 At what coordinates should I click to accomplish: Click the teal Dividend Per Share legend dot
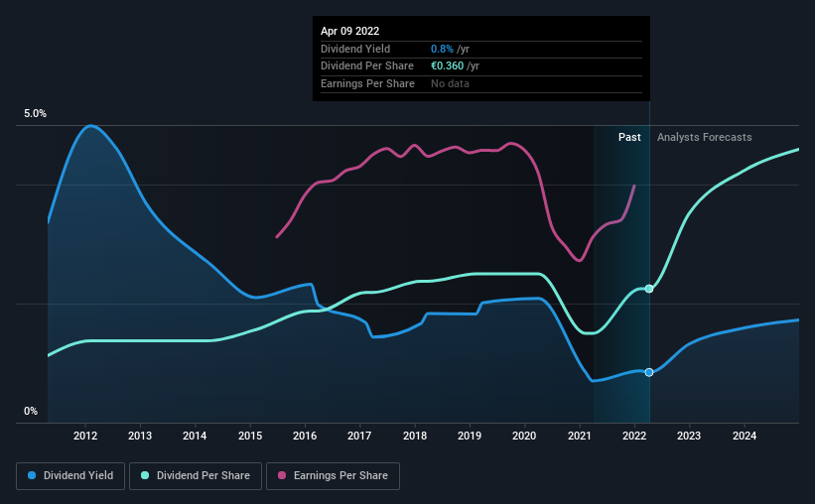(x=145, y=475)
